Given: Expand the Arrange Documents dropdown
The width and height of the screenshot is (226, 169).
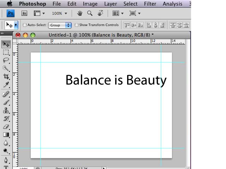Looking at the screenshot, I should [118, 13].
